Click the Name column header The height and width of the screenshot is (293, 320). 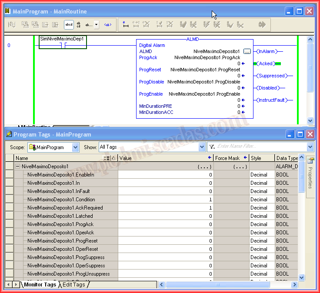[x=57, y=158]
